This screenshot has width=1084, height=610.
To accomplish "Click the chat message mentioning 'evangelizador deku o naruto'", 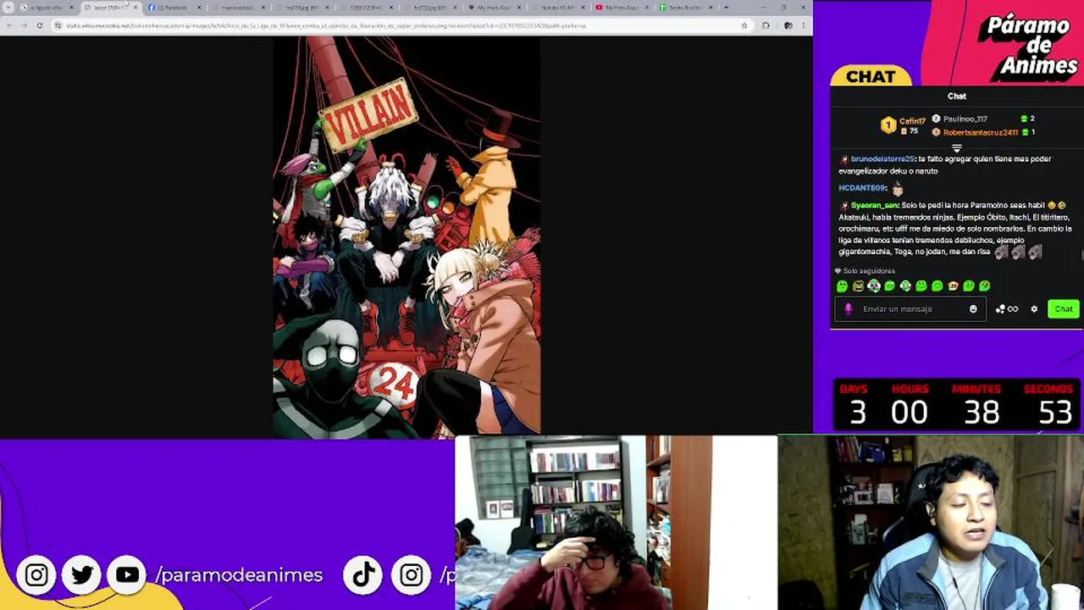I will (945, 164).
